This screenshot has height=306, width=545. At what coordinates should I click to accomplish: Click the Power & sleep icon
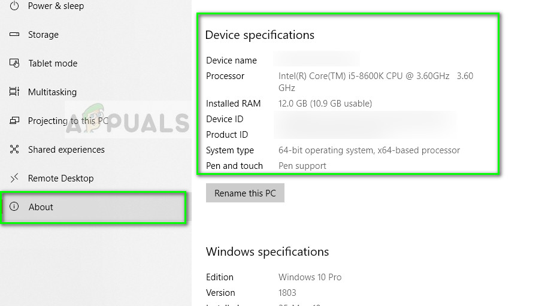tap(14, 6)
